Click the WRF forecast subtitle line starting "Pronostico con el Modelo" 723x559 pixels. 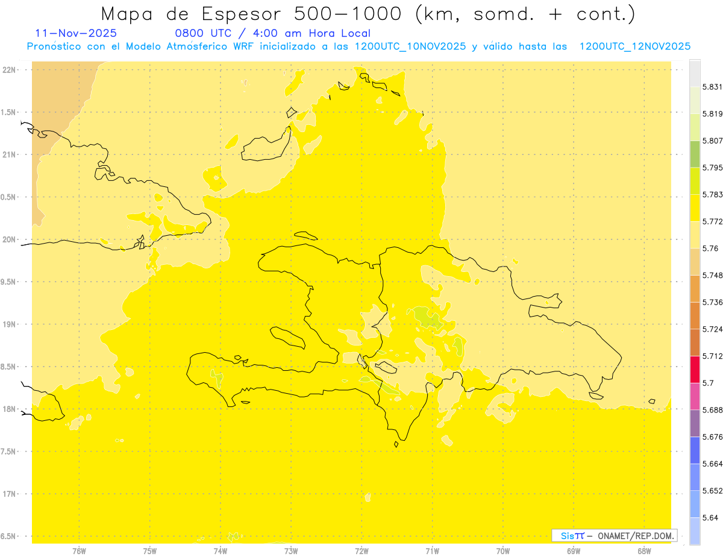pos(358,46)
